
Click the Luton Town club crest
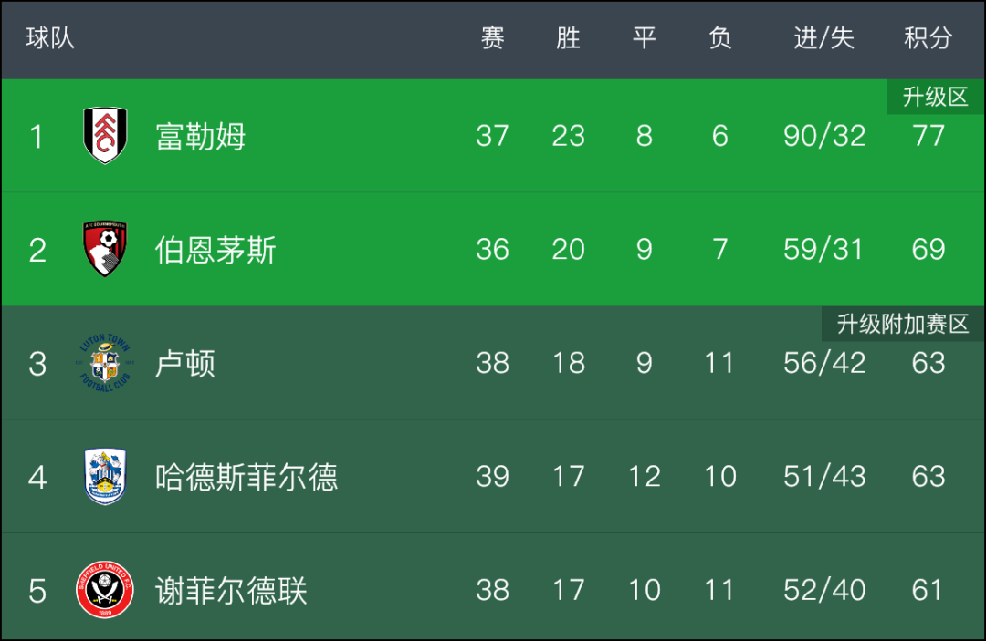pyautogui.click(x=105, y=363)
